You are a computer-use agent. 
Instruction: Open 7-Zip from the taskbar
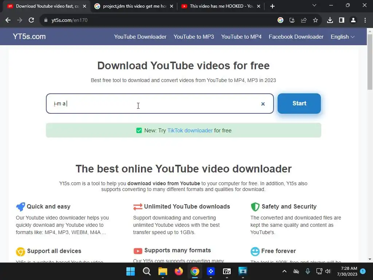227,271
